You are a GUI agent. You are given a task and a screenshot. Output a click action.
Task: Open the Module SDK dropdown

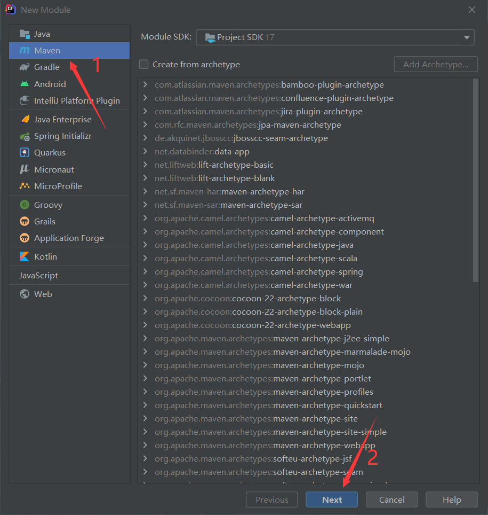click(335, 37)
